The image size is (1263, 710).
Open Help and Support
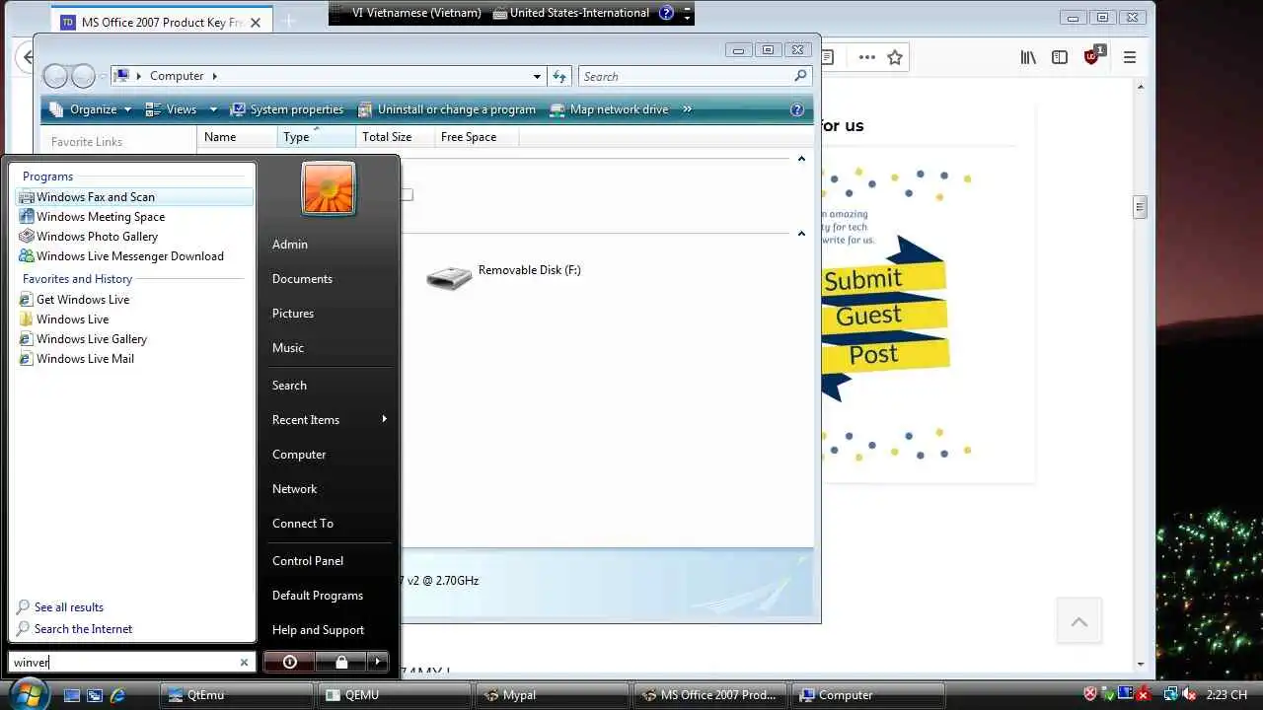(318, 630)
